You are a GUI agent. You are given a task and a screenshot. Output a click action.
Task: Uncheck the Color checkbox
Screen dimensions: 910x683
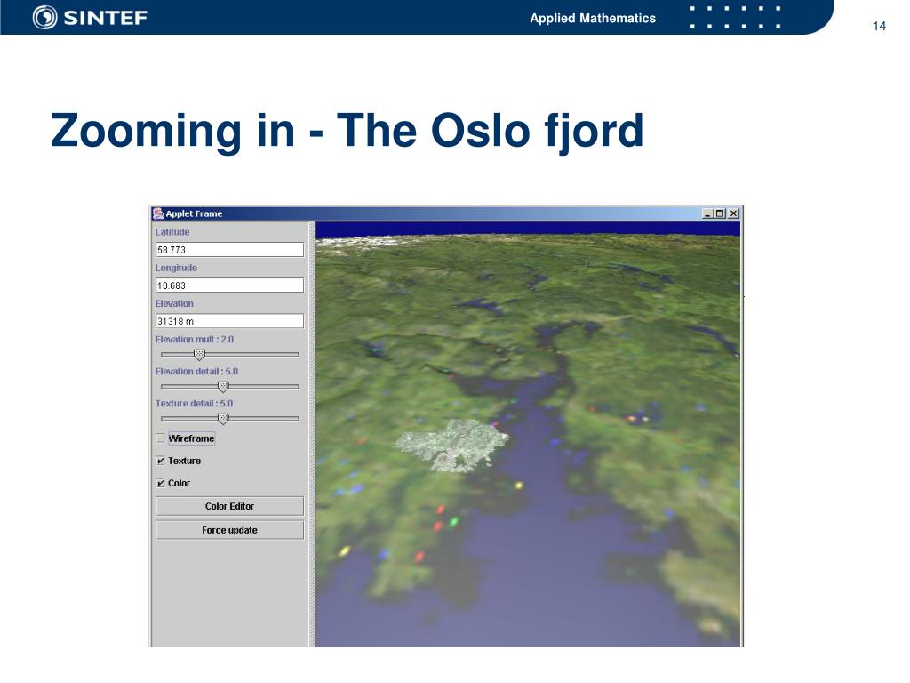pos(161,483)
